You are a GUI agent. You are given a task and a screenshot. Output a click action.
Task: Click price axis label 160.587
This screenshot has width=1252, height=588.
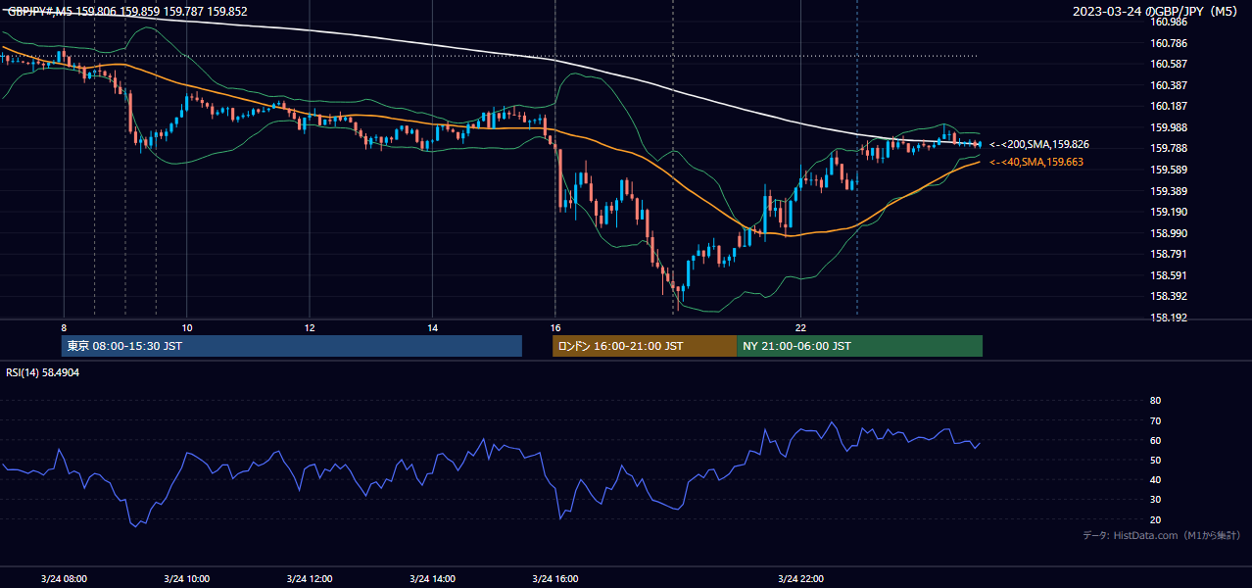[x=1168, y=64]
